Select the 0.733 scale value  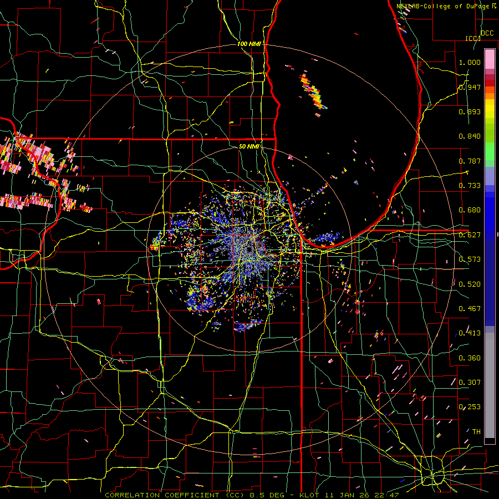(x=470, y=186)
